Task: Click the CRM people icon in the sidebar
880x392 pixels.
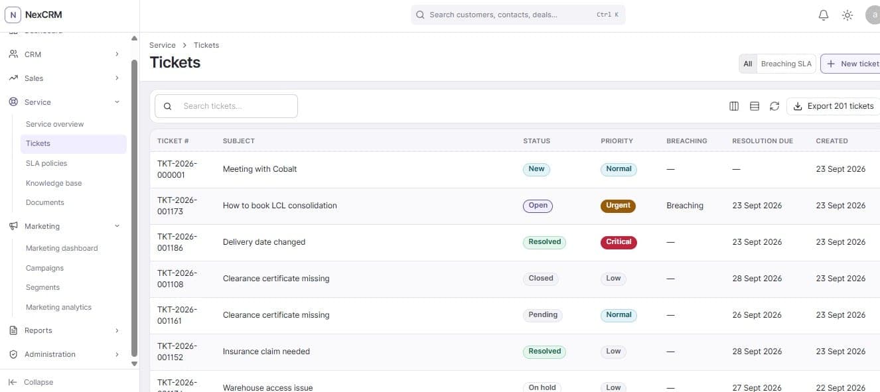Action: click(13, 54)
